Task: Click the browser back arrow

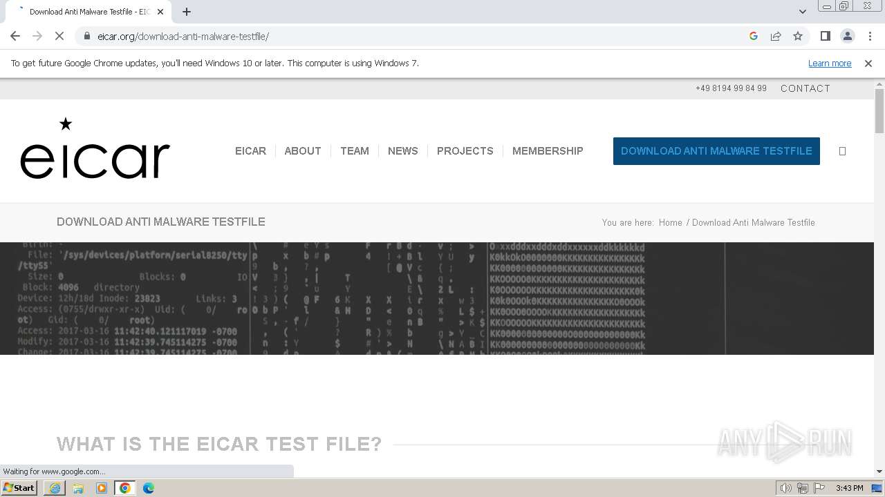Action: 15,36
